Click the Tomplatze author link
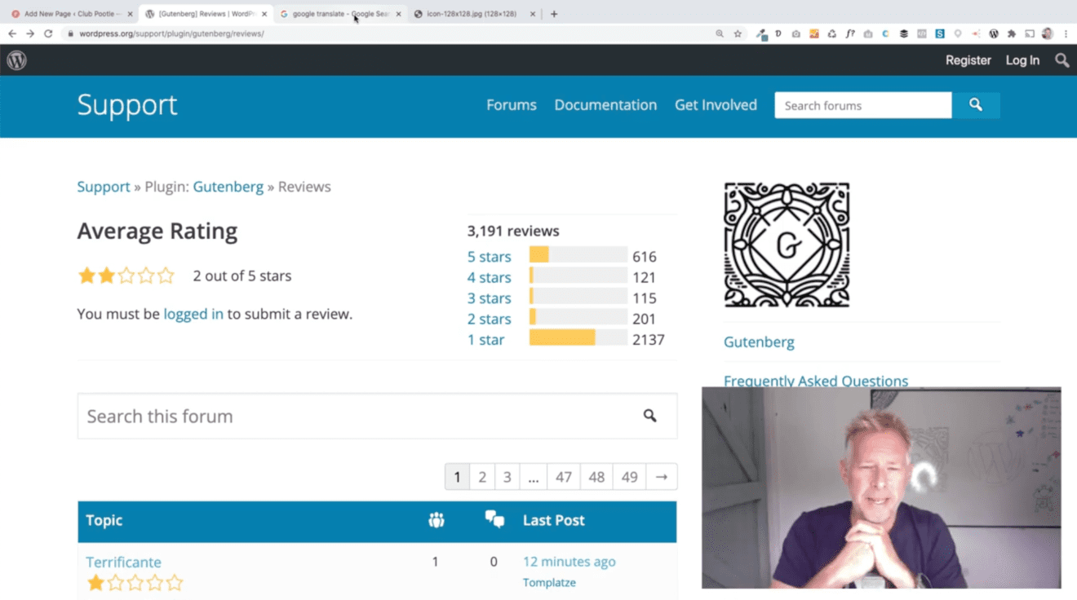 tap(549, 582)
